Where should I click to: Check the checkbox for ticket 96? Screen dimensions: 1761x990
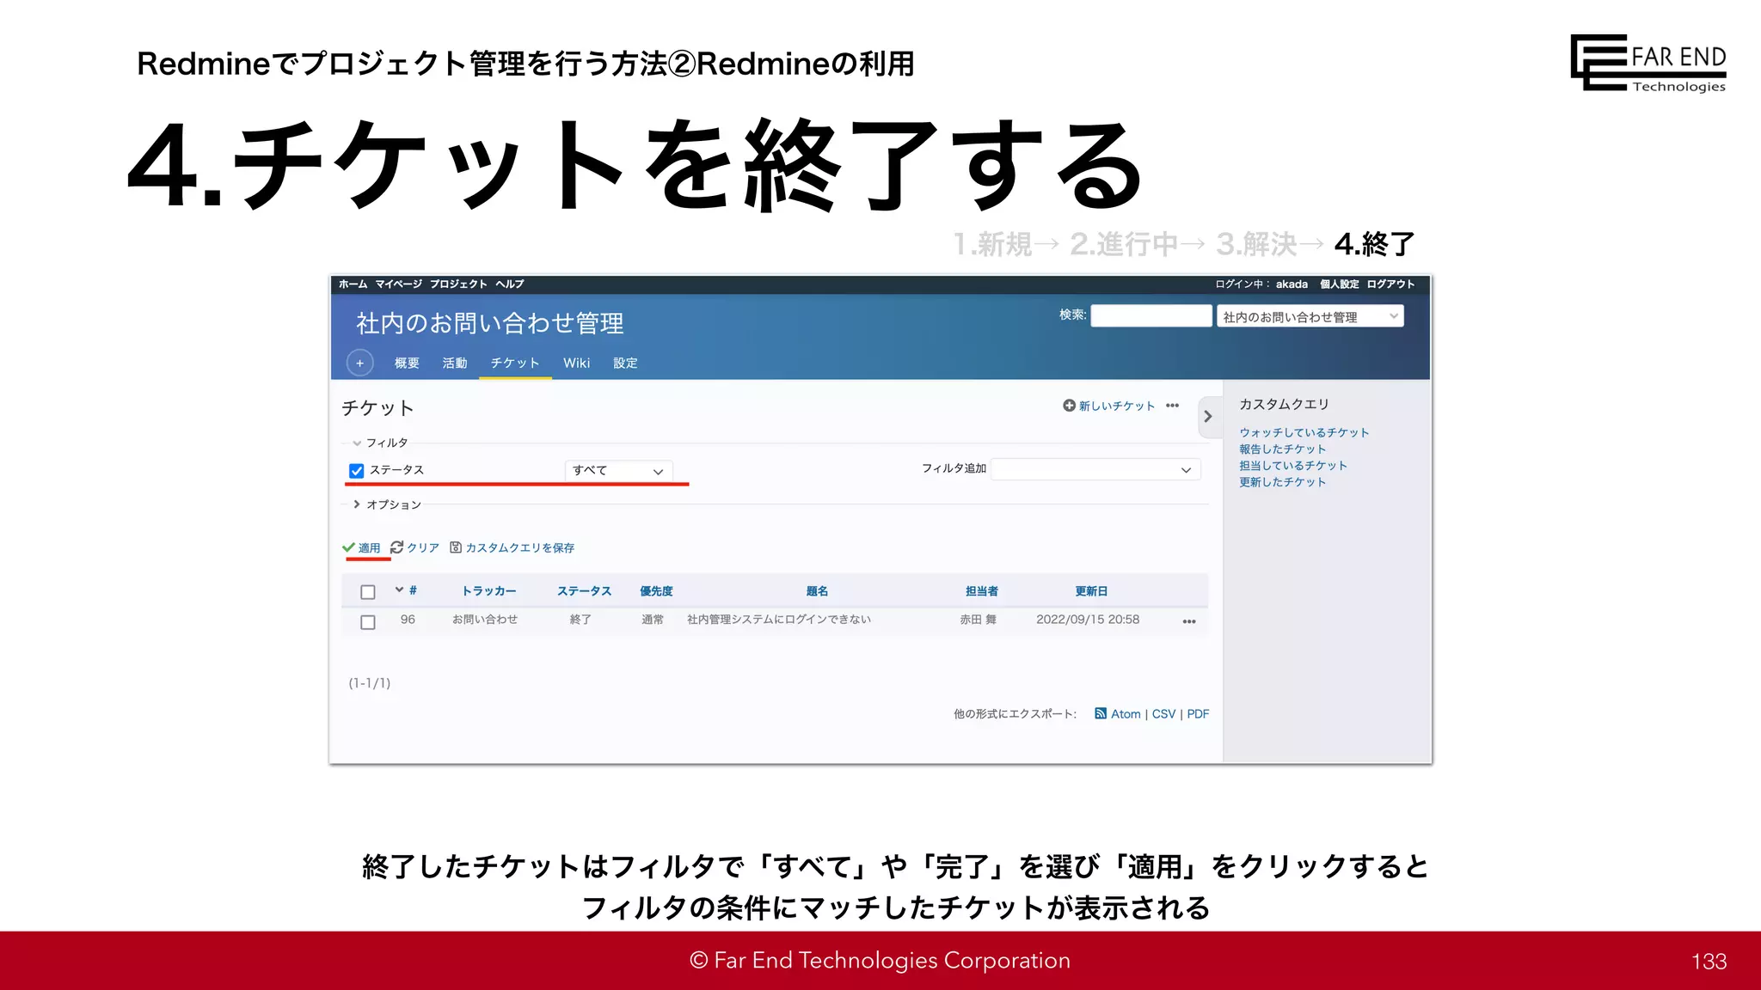point(368,622)
